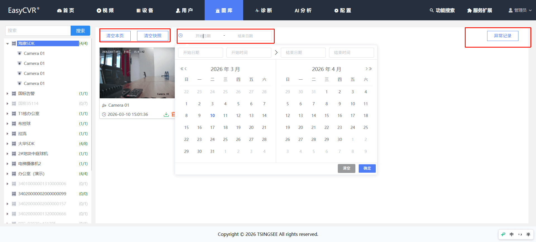Image resolution: width=536 pixels, height=242 pixels.
Task: Go to previous year in calendar
Action: (x=182, y=69)
